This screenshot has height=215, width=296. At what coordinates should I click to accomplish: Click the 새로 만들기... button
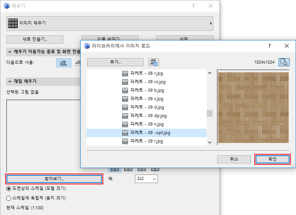(35, 39)
